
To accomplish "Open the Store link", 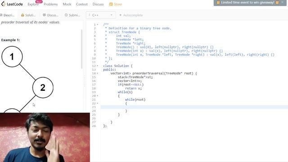I will pos(116,4).
